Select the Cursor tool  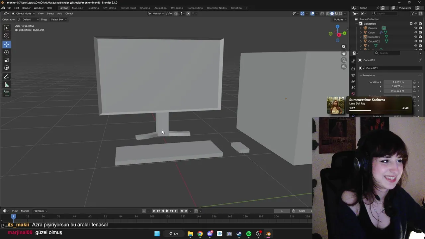tap(7, 36)
